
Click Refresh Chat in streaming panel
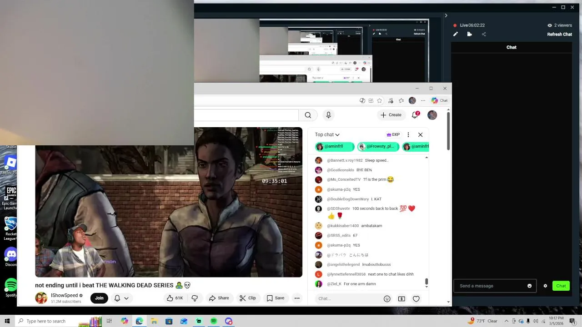point(559,34)
